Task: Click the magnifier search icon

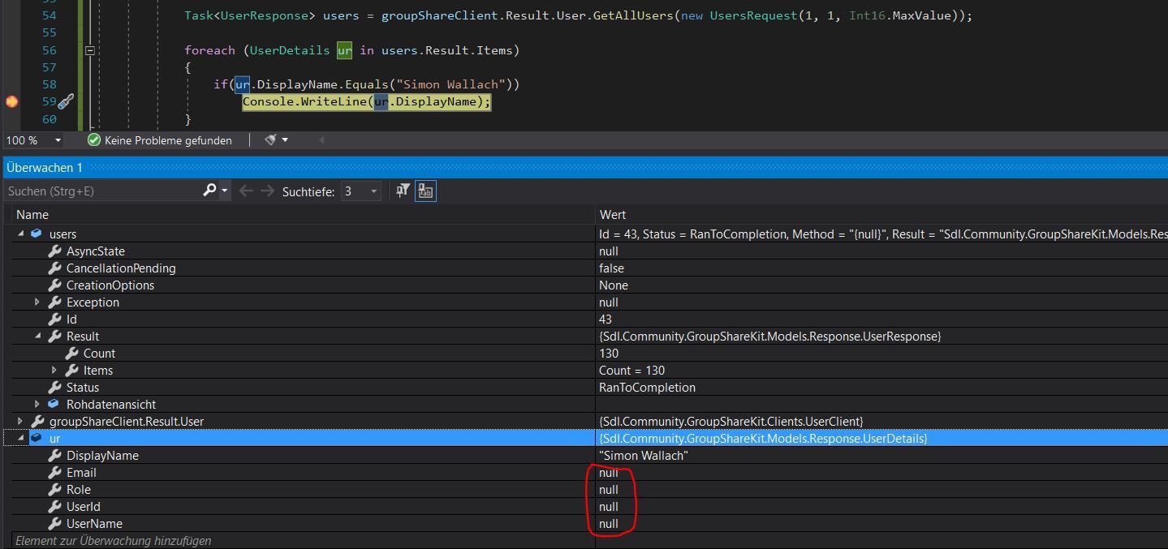Action: [209, 191]
